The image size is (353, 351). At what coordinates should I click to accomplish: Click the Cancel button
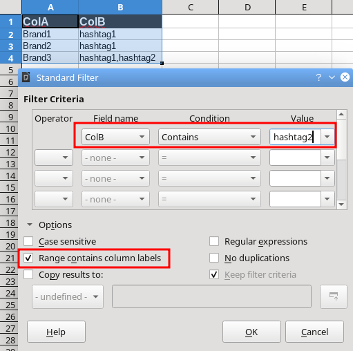pyautogui.click(x=314, y=332)
